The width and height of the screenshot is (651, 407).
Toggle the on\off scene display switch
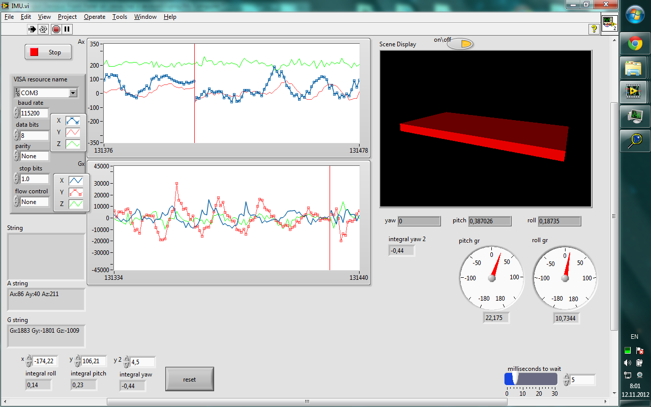[460, 44]
